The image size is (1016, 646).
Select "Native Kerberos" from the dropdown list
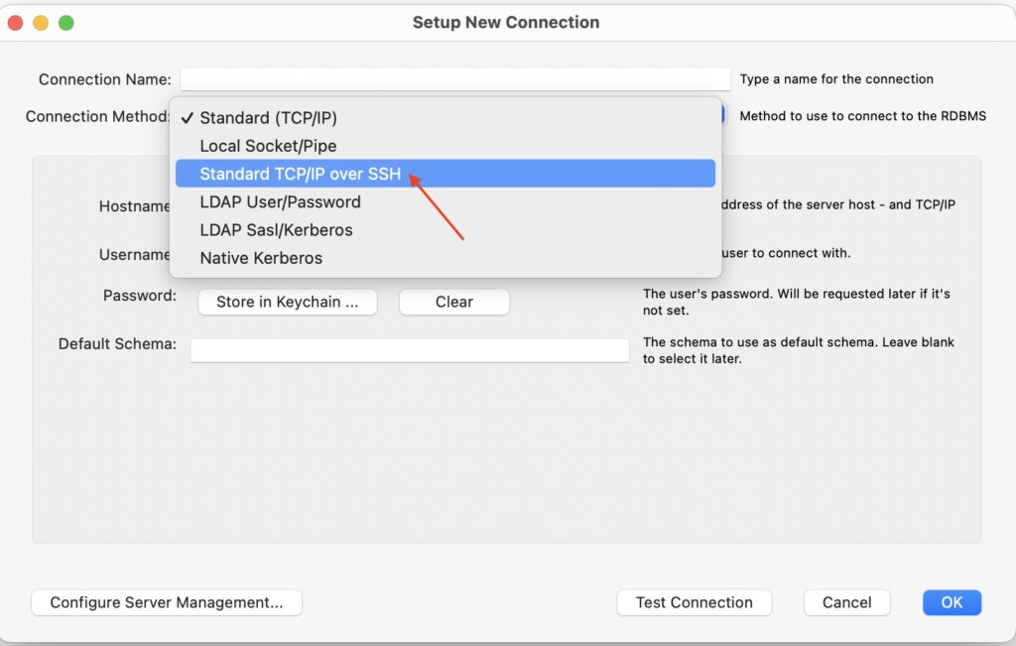tap(261, 257)
